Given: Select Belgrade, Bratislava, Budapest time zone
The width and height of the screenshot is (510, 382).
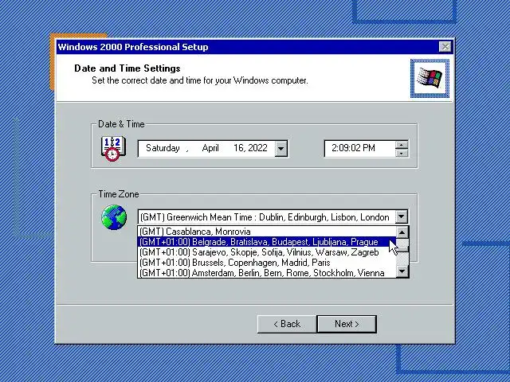Looking at the screenshot, I should pyautogui.click(x=267, y=242).
